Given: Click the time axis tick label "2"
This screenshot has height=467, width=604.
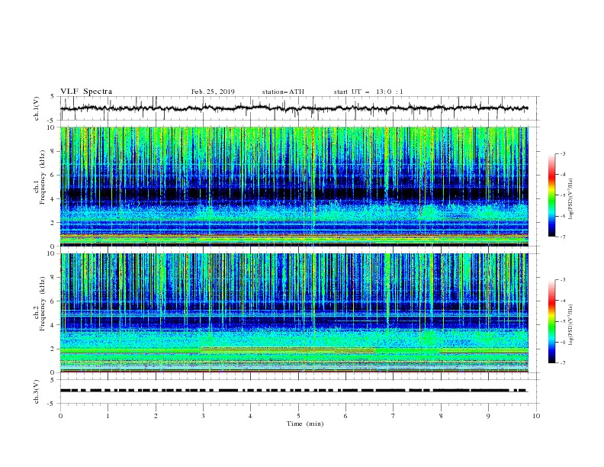Looking at the screenshot, I should 156,416.
